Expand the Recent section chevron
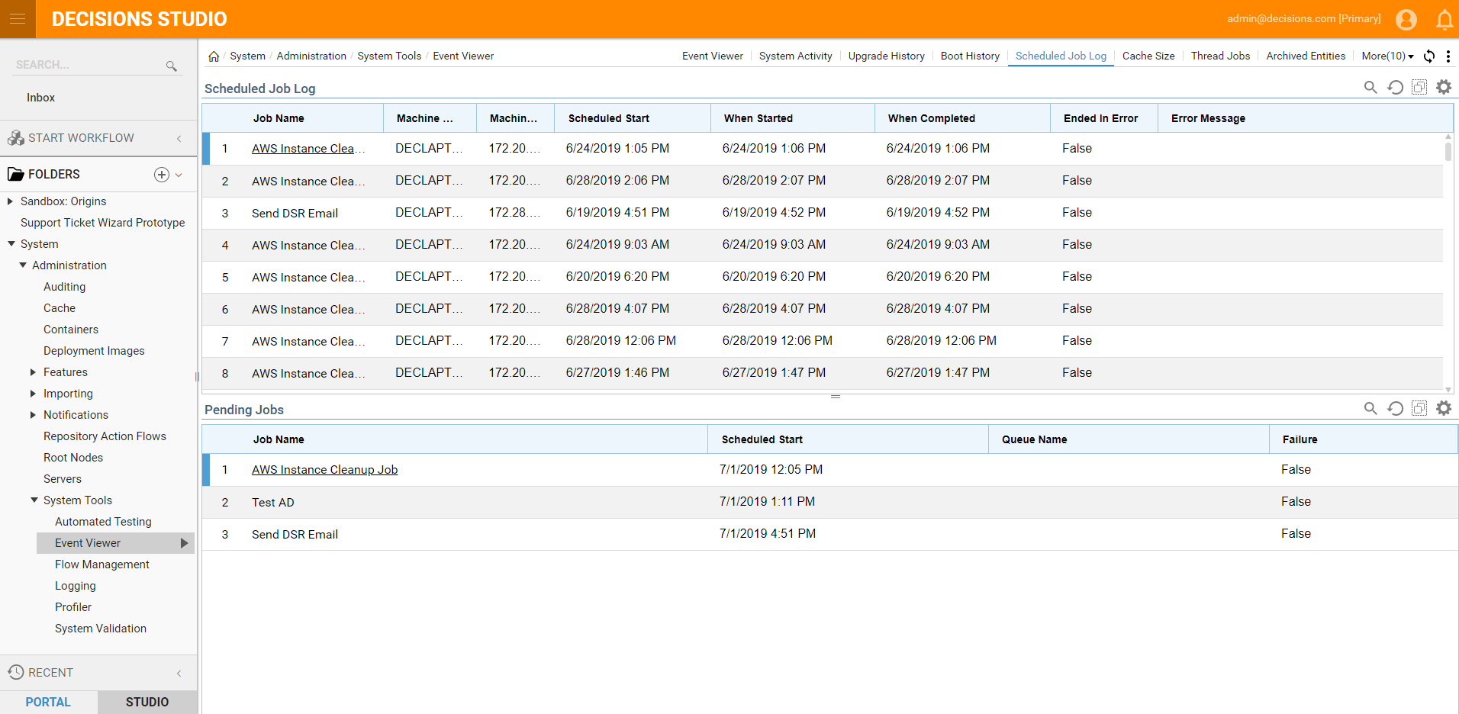 click(x=179, y=673)
